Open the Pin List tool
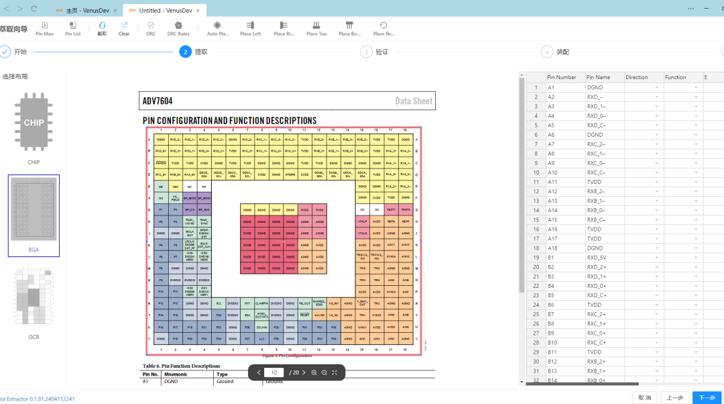This screenshot has height=404, width=724. click(72, 29)
